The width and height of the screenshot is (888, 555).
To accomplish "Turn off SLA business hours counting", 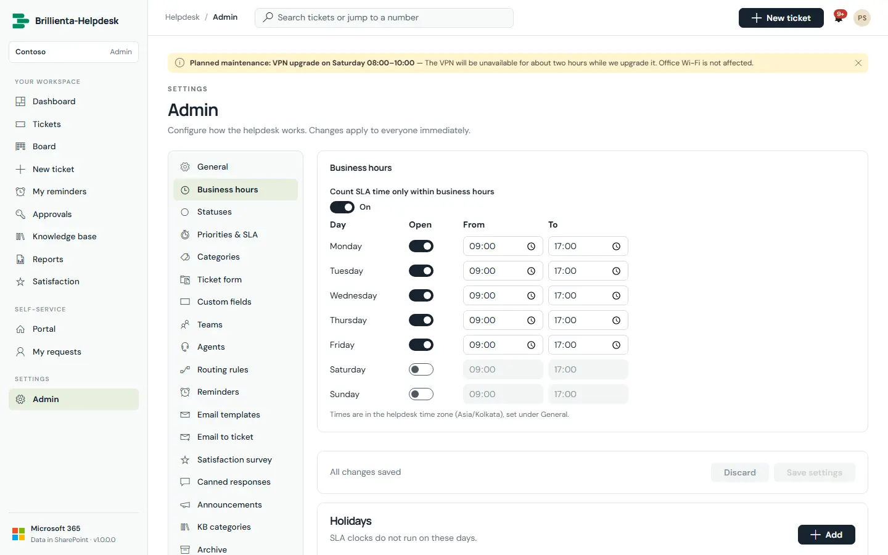I will [342, 207].
